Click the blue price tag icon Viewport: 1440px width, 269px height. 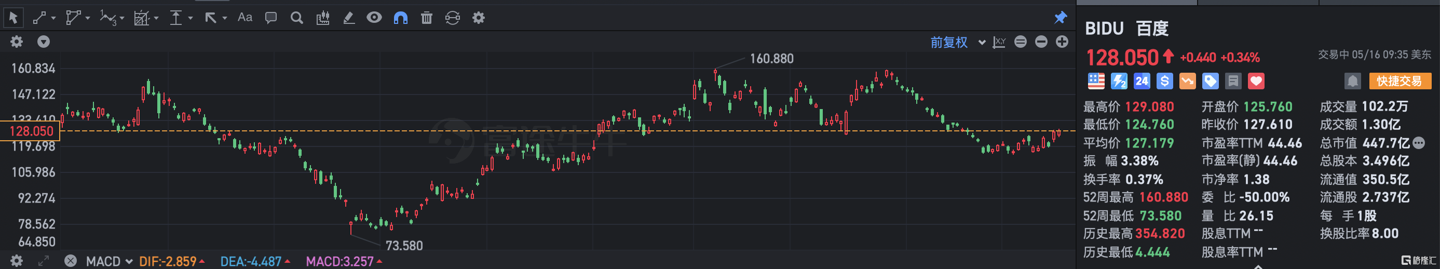tap(1210, 81)
